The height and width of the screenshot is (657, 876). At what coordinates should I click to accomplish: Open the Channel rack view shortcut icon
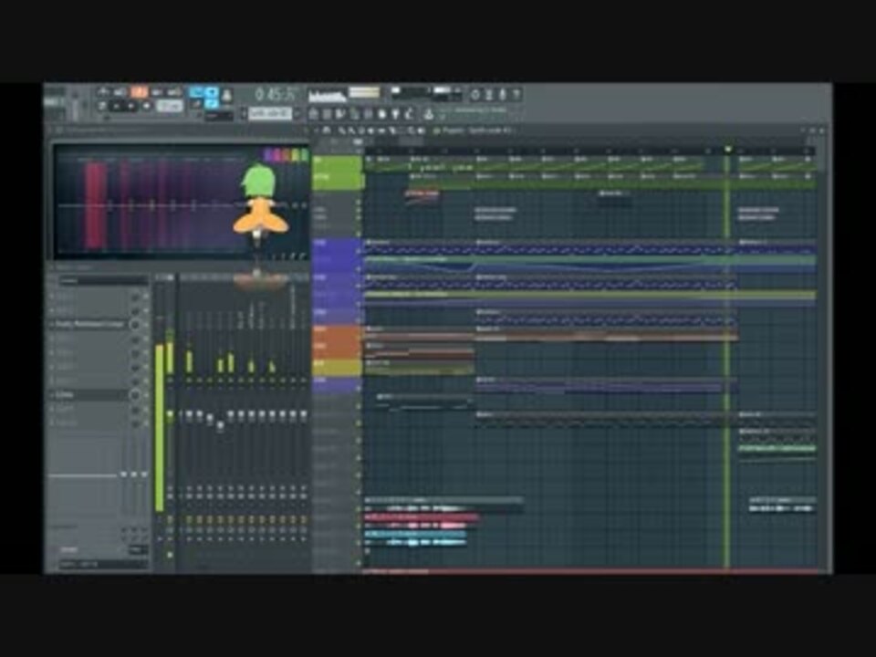pyautogui.click(x=340, y=114)
